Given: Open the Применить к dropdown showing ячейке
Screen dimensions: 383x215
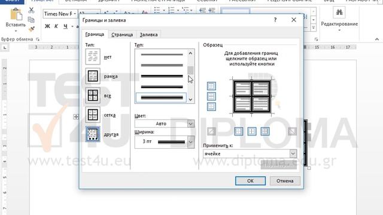Looking at the screenshot, I should 250,154.
